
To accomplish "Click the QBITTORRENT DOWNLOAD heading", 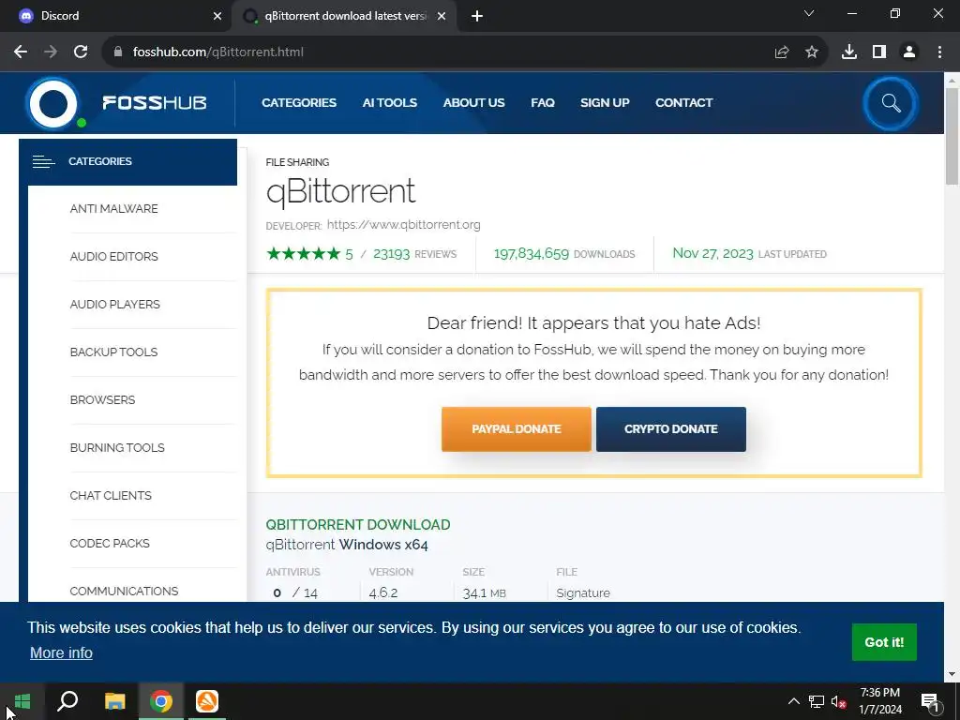I will pos(358,525).
